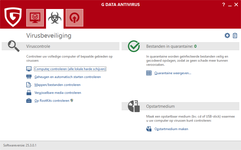Start Computer controleren full scan link

pos(70,69)
